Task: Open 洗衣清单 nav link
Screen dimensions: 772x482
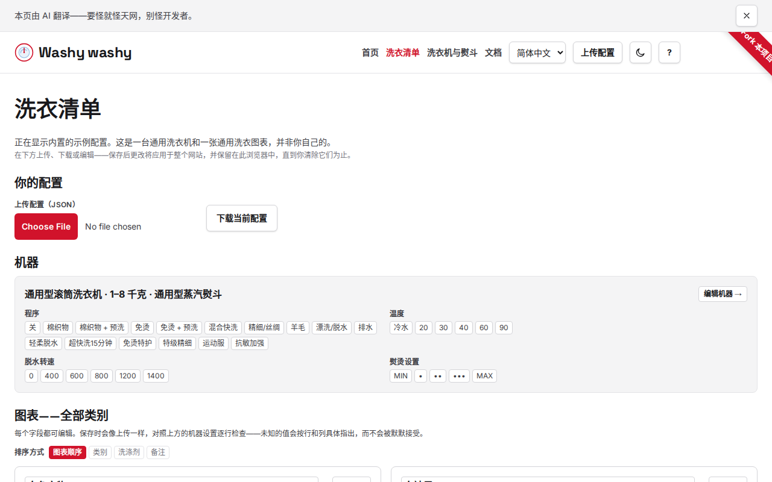Action: [403, 52]
